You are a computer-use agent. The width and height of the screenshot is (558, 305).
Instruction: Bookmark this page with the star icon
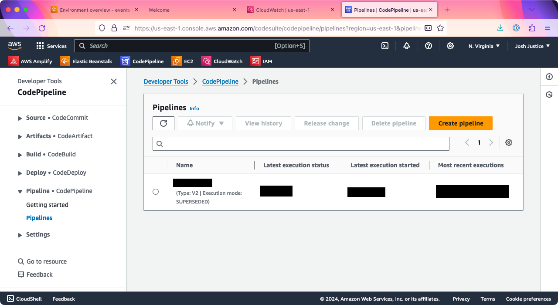[x=440, y=28]
